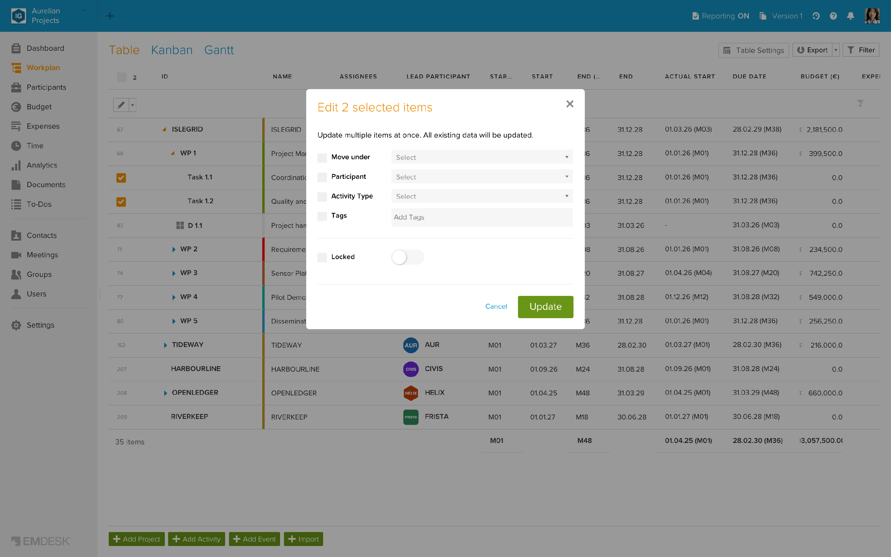Click the Filter button
Viewport: 891px width, 557px height.
[861, 50]
